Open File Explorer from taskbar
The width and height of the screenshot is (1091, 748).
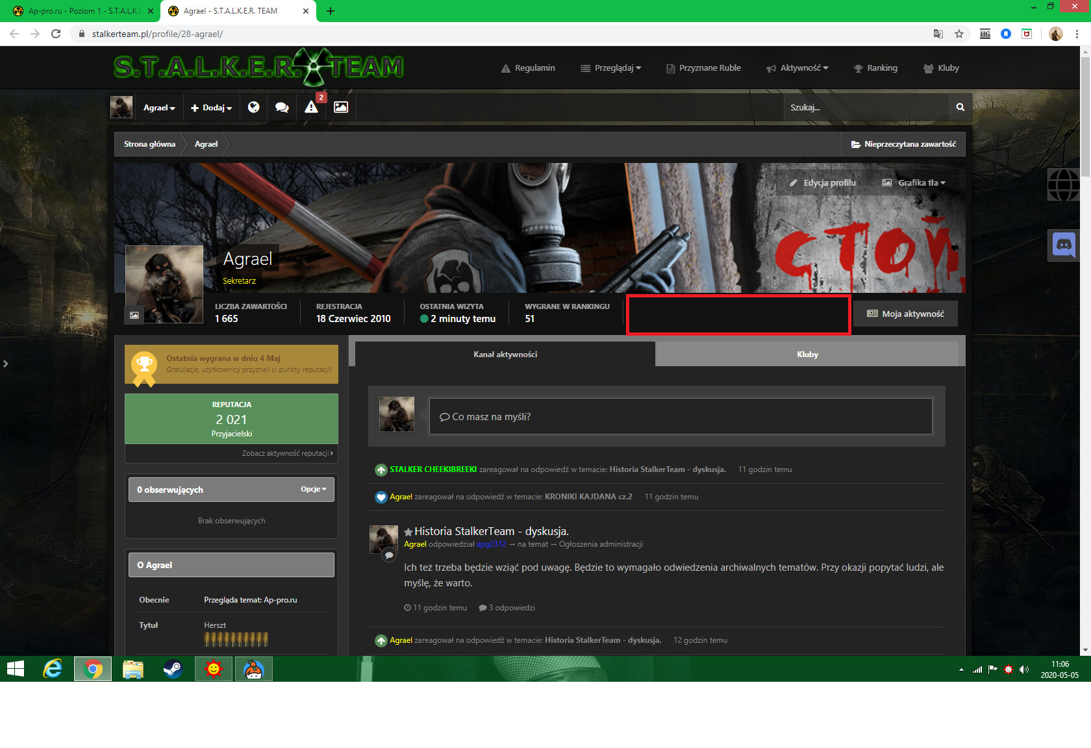132,669
